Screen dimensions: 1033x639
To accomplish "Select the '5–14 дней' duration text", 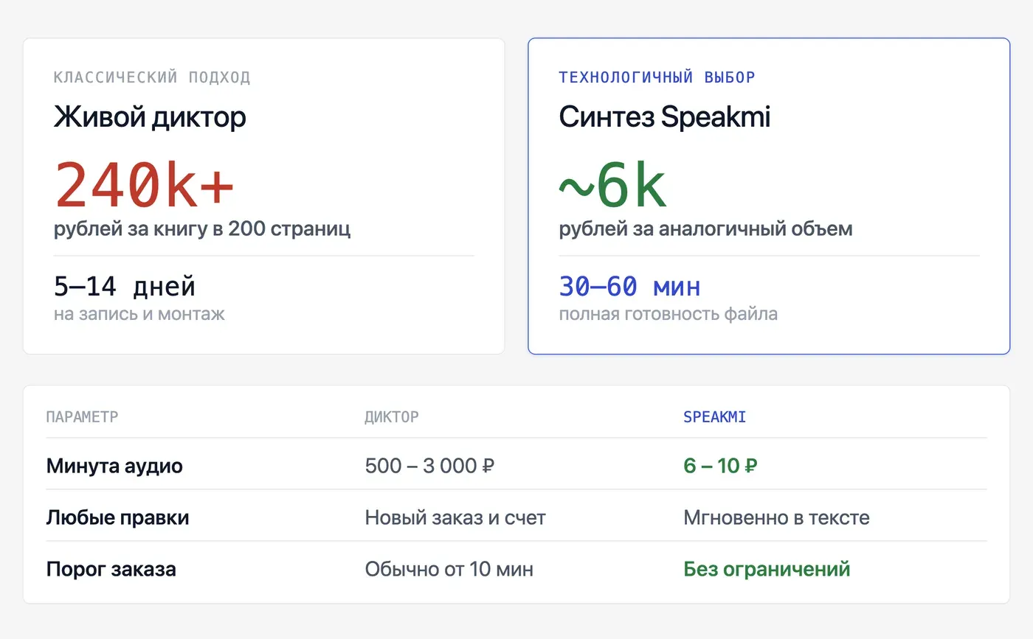I will coord(125,286).
